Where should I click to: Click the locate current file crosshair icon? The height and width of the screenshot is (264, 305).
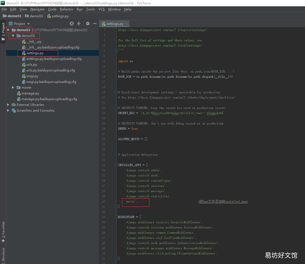coord(72,24)
